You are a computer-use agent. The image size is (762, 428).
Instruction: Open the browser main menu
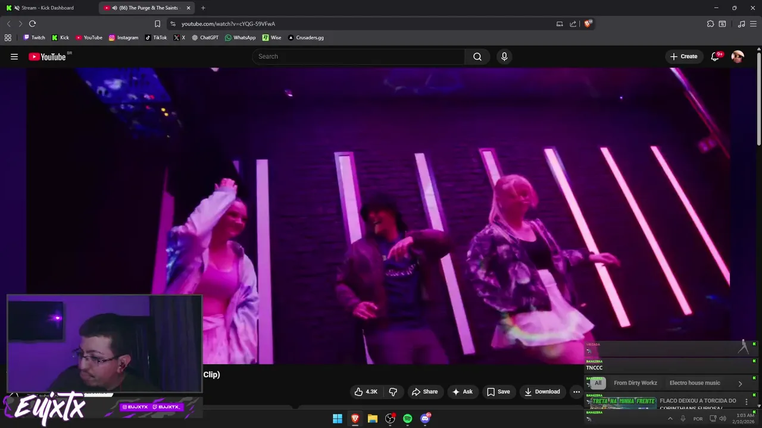754,24
